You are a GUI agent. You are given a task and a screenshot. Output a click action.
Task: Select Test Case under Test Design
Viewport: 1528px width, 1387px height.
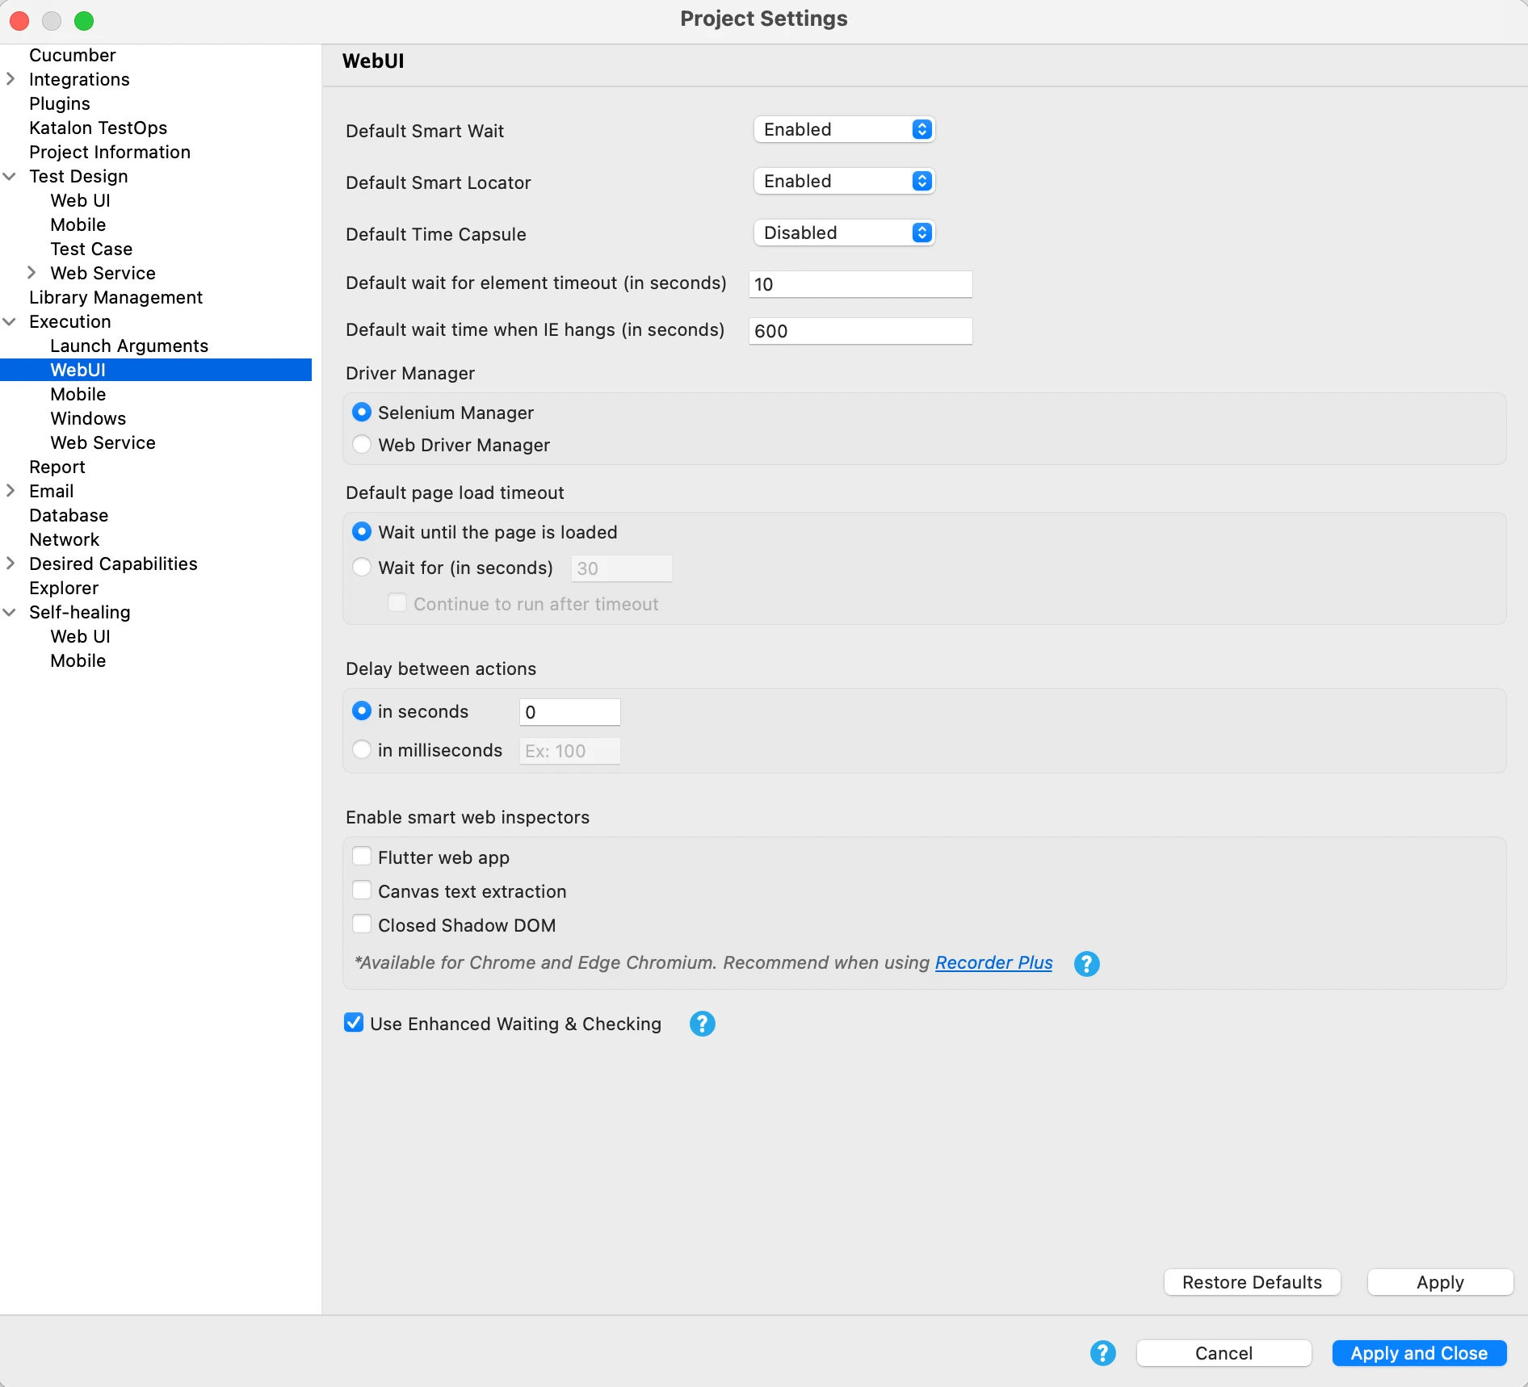(x=91, y=249)
